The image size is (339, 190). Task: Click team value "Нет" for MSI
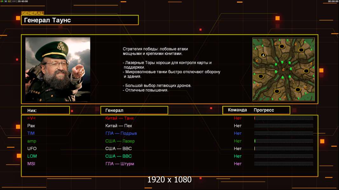pyautogui.click(x=238, y=163)
